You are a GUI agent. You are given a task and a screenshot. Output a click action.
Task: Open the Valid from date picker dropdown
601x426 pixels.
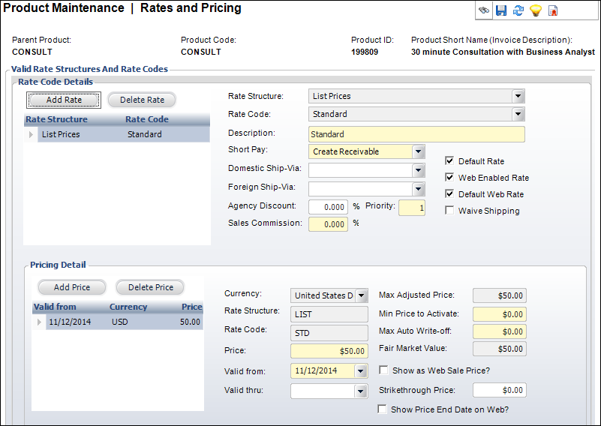click(360, 370)
